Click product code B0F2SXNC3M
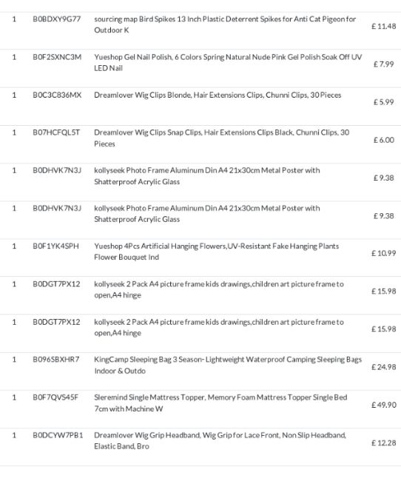Screen dimensions: 401x481 click(57, 57)
